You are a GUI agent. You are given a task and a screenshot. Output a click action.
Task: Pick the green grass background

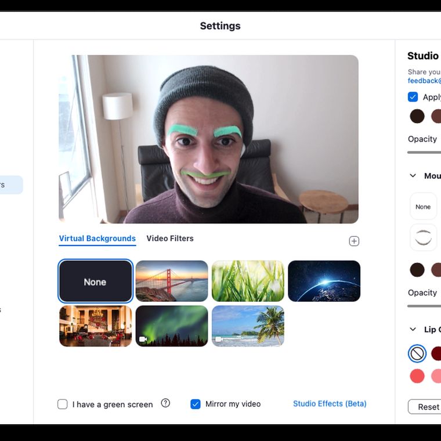(x=248, y=281)
